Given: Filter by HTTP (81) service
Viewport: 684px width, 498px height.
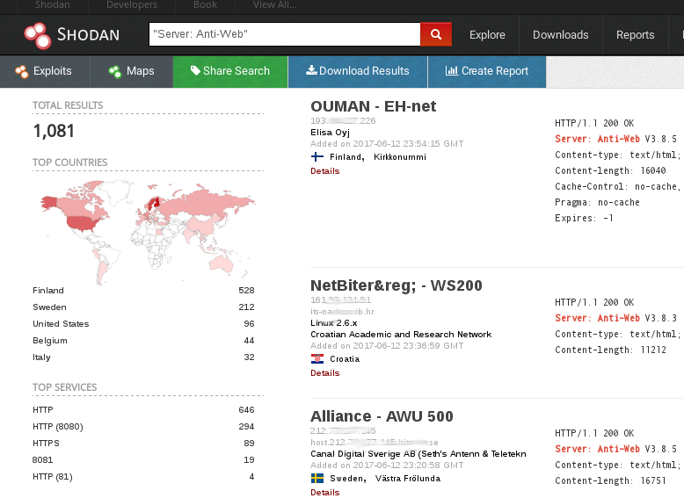Looking at the screenshot, I should [x=53, y=477].
